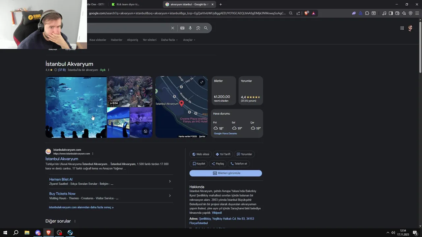Open the on-screen keyboard input tool

coord(182,28)
